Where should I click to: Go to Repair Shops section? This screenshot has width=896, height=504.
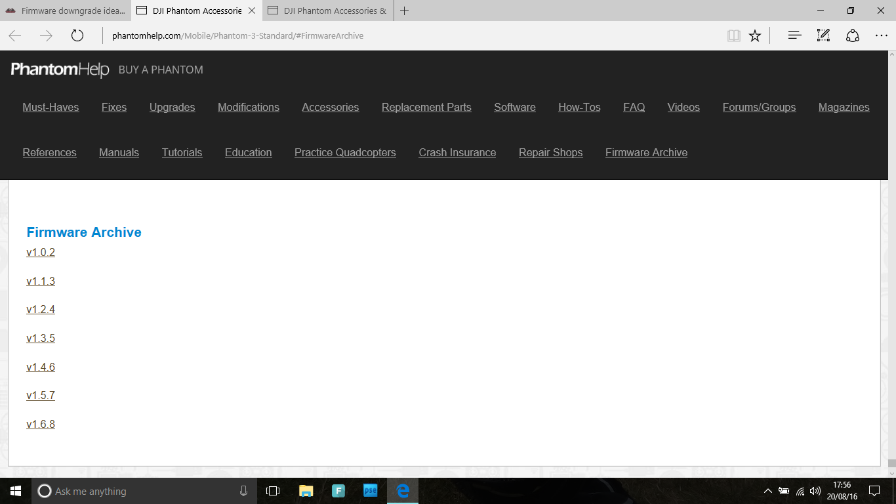tap(550, 153)
